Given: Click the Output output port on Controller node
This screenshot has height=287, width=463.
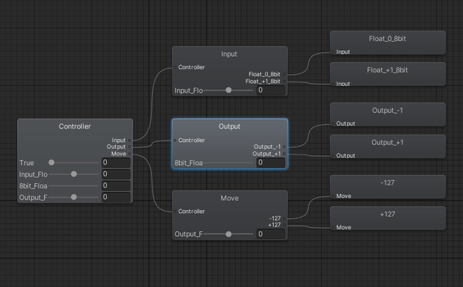Looking at the screenshot, I should 130,147.
